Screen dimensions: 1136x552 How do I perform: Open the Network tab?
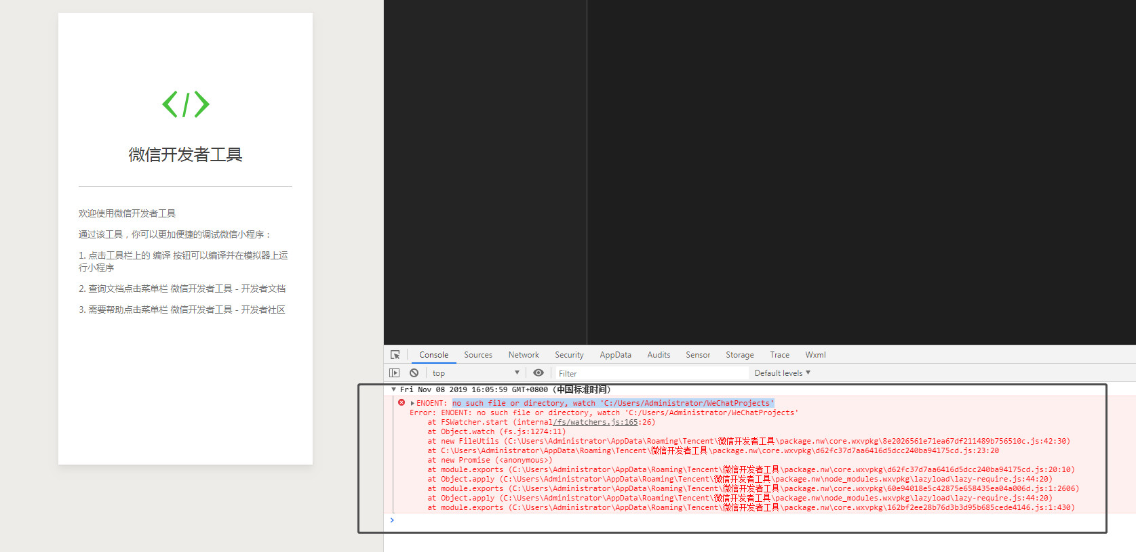(x=524, y=355)
